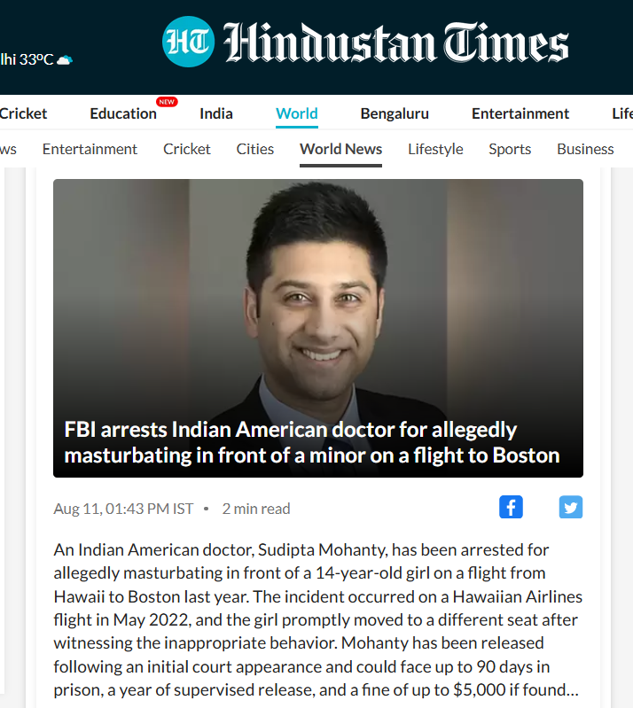Screen dimensions: 633x708
Task: Open the Lifestyle sub-section
Action: coord(435,149)
